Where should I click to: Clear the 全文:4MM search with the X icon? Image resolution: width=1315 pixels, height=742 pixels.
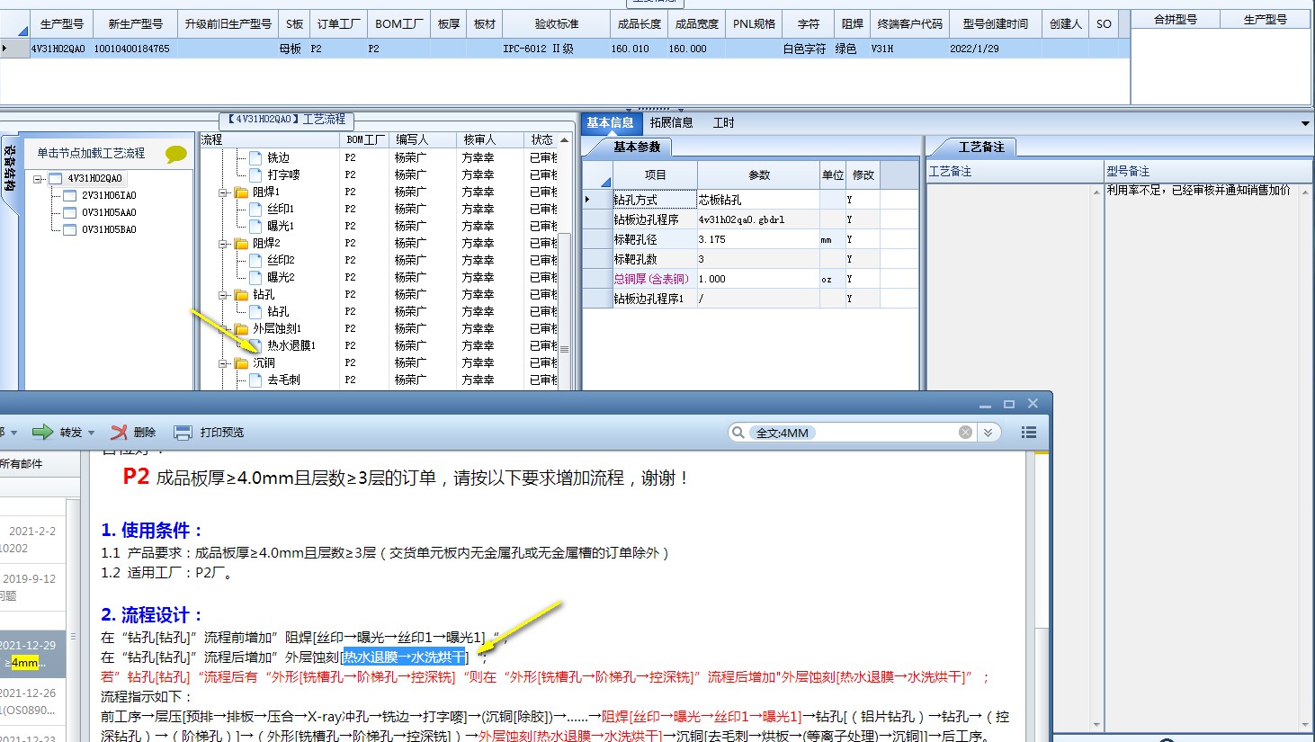(x=965, y=433)
